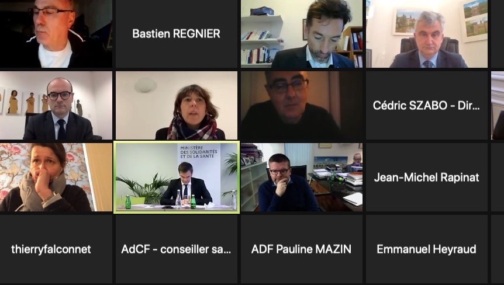Select the ADF Pauline MAZIN tile
Viewport: 504px width, 285px height.
pos(302,249)
